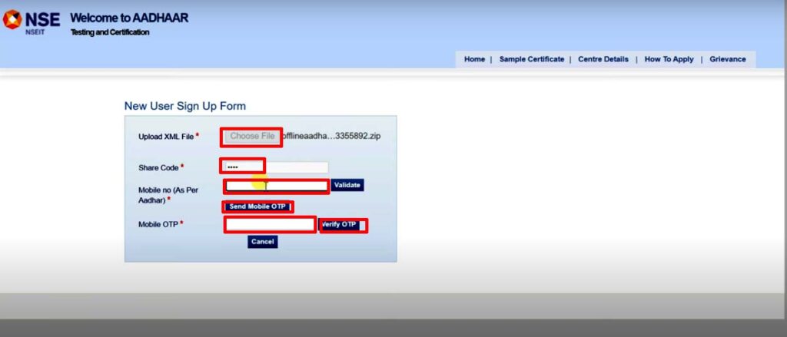Focus the Mobile no input field
This screenshot has width=787, height=337.
tap(277, 187)
